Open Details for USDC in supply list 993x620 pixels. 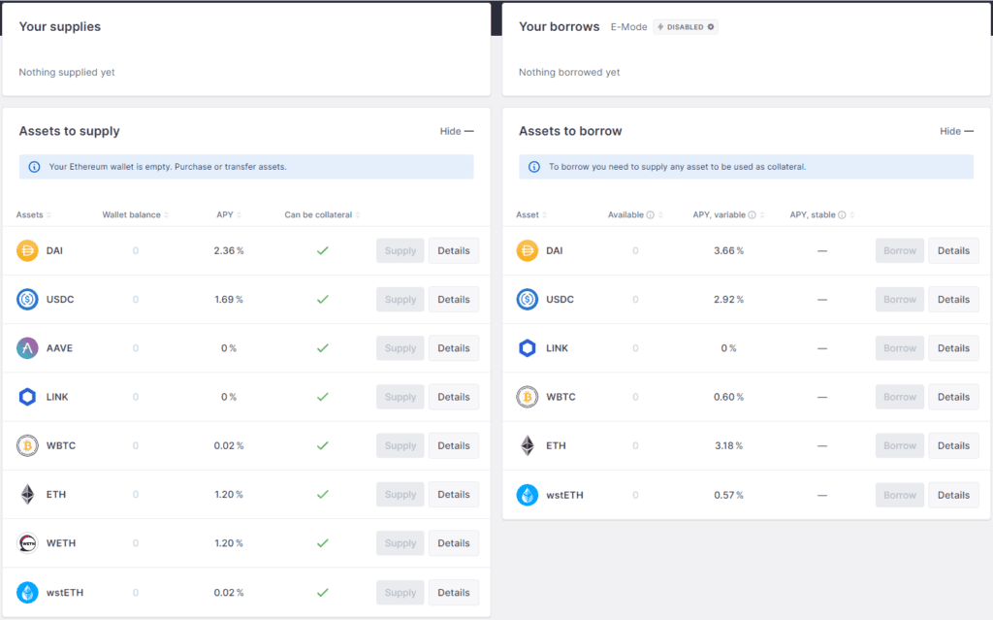453,300
